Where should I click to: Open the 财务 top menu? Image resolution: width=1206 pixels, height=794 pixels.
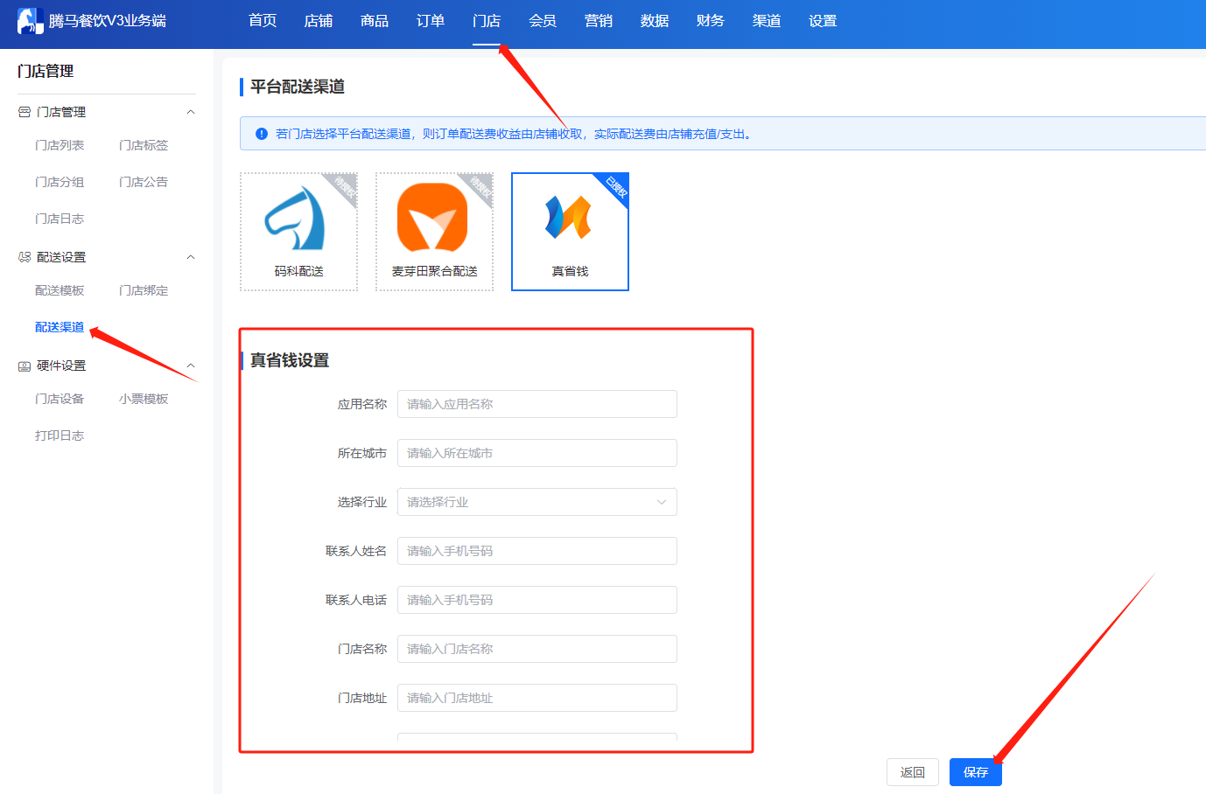tap(711, 21)
